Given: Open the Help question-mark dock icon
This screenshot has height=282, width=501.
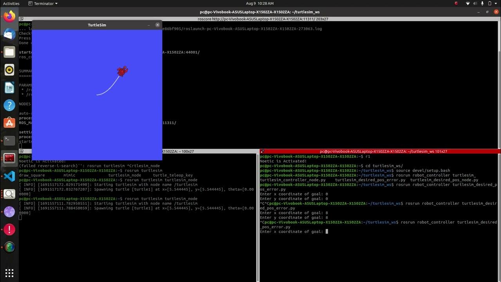Looking at the screenshot, I should coord(9,105).
